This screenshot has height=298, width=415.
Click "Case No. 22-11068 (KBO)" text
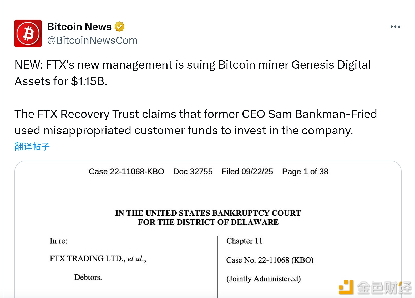[270, 260]
